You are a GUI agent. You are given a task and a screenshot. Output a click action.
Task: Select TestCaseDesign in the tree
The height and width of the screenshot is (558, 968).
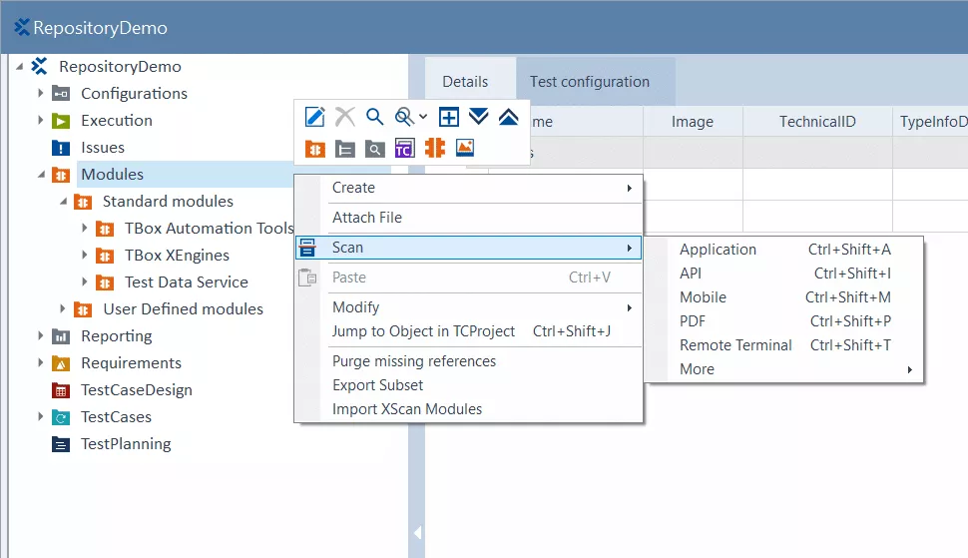point(136,390)
